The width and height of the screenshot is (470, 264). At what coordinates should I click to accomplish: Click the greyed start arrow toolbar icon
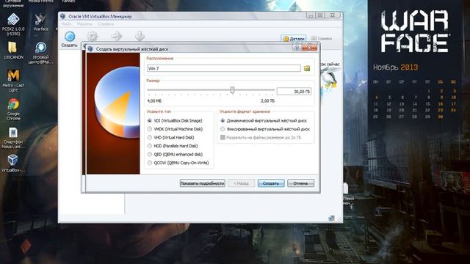[x=117, y=36]
